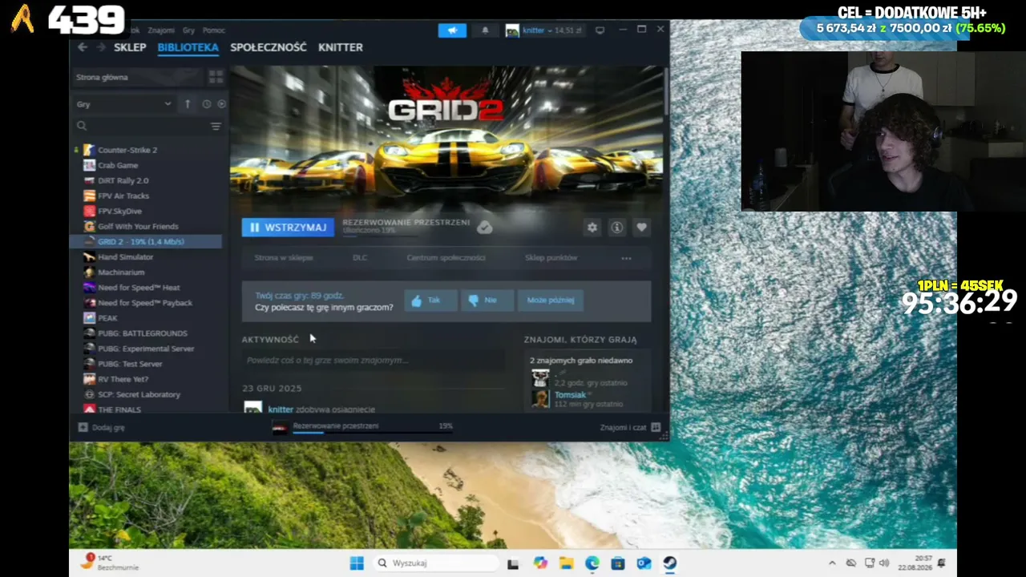Toggle show ready-to-play games only
This screenshot has height=577, width=1026.
coord(221,104)
